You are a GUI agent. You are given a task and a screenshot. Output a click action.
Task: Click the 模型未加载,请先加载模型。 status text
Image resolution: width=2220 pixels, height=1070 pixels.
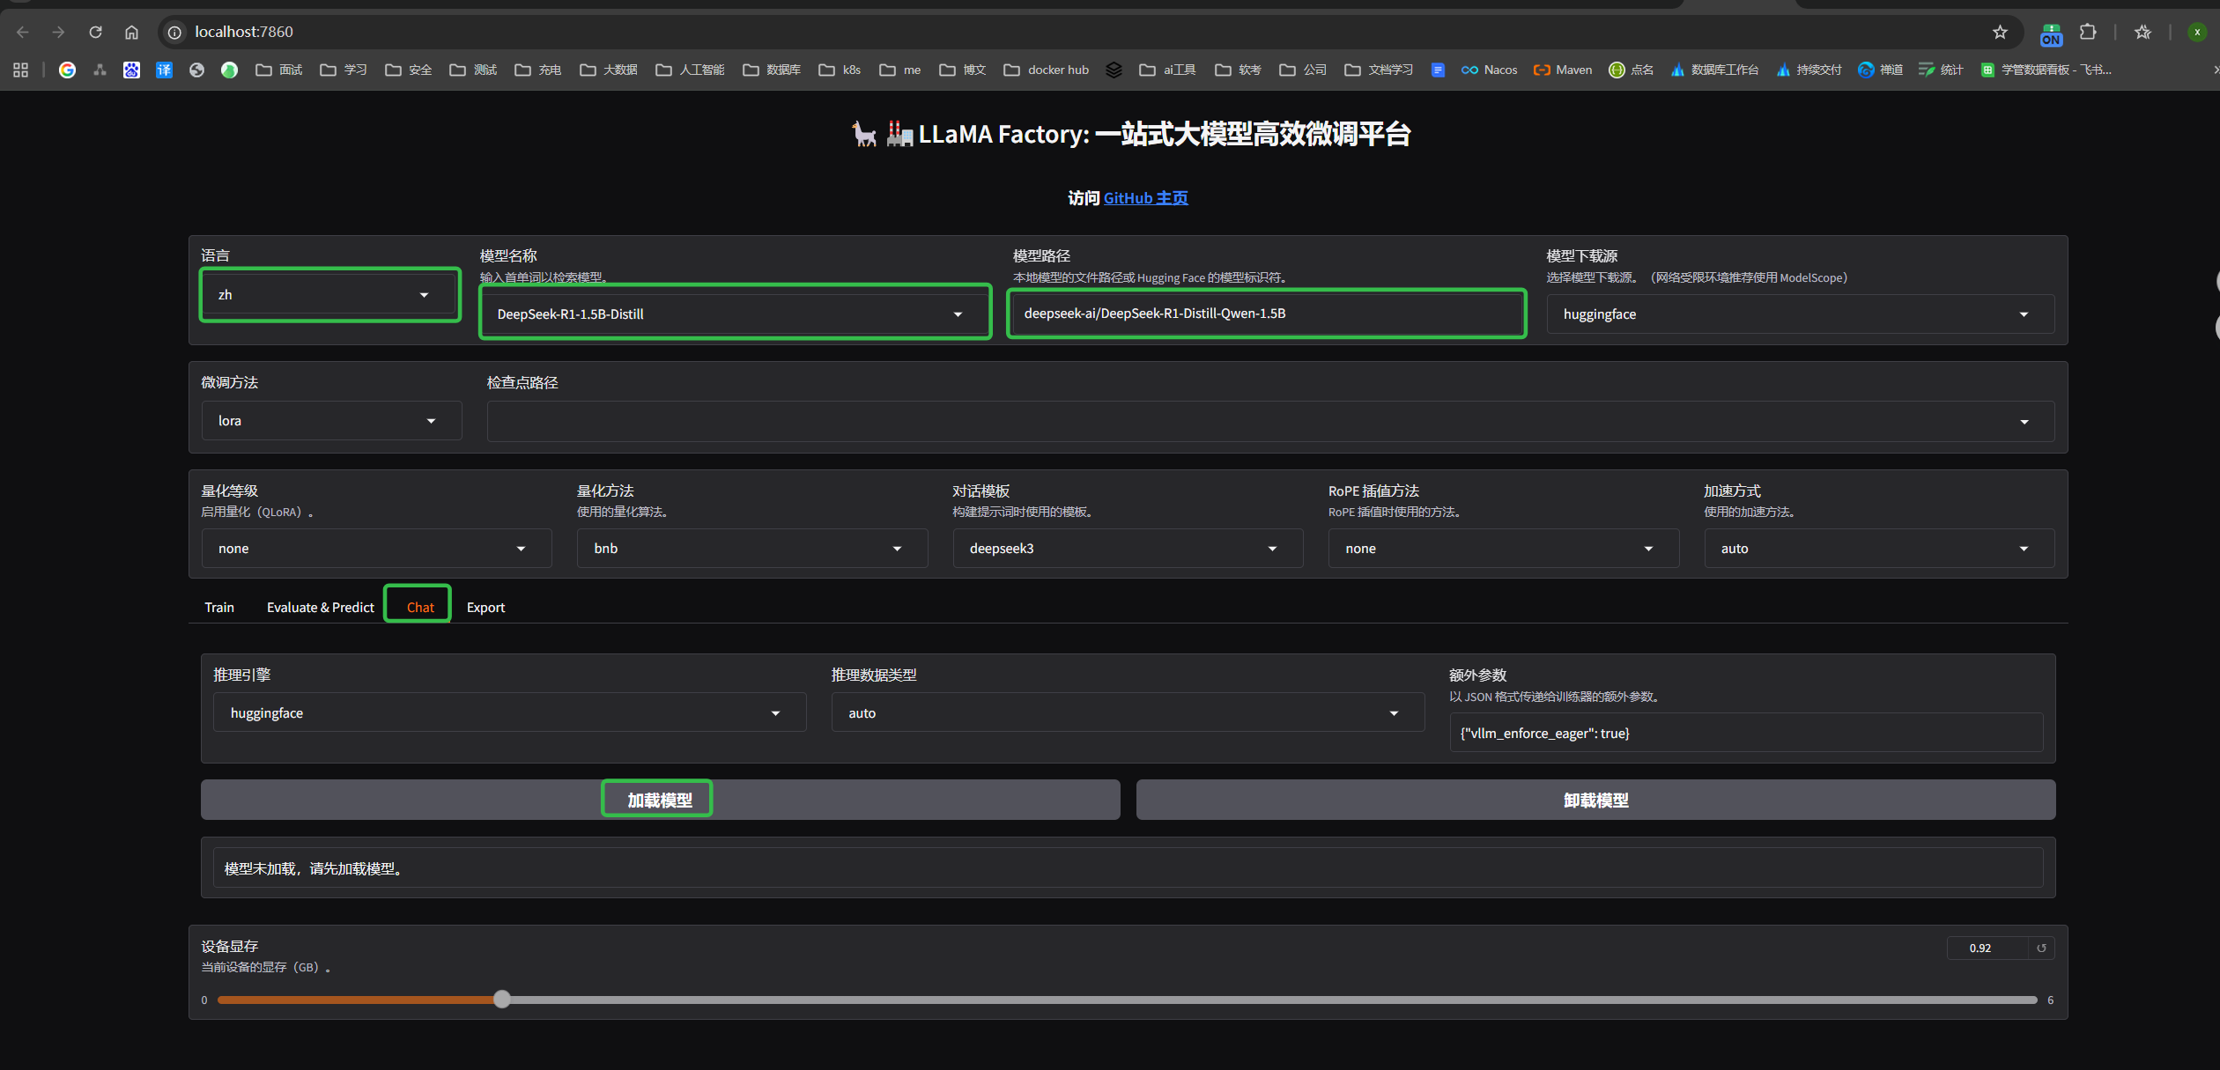coord(314,868)
